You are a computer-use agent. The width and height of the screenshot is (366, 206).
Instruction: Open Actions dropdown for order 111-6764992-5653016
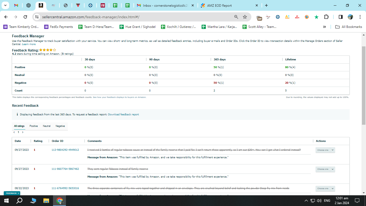pos(325,189)
